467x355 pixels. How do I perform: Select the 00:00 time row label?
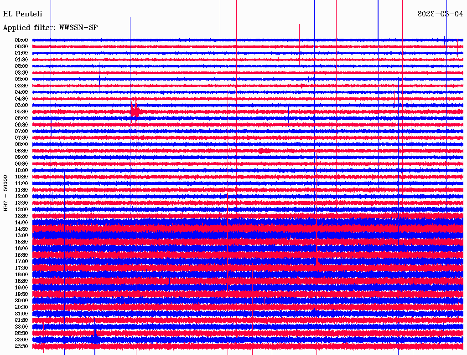click(x=21, y=40)
